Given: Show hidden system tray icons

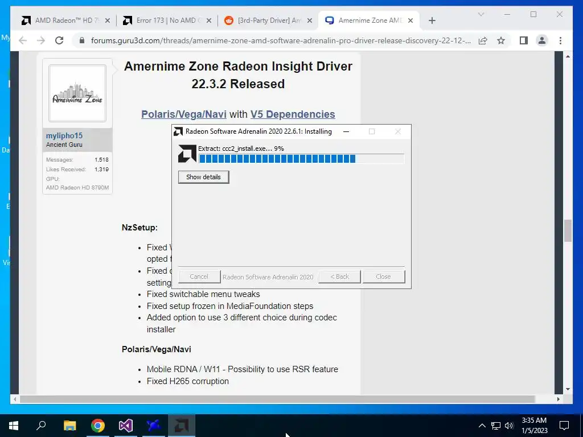Looking at the screenshot, I should (482, 426).
